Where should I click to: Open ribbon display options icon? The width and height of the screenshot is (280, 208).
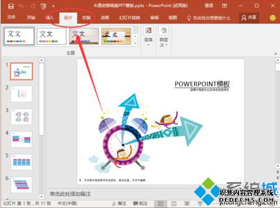tap(224, 6)
